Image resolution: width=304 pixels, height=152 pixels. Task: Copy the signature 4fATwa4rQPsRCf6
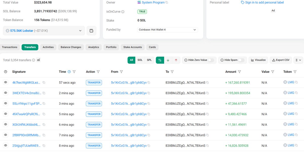44,114
